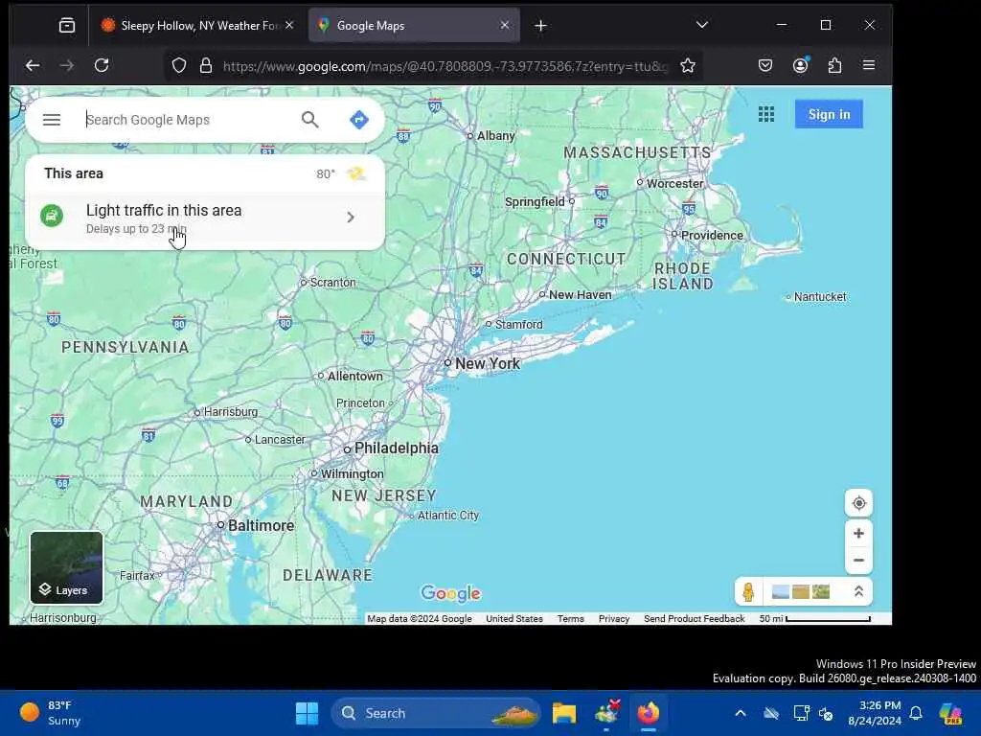Open the 83°F Sunny weather widget
This screenshot has height=736, width=981.
52,713
